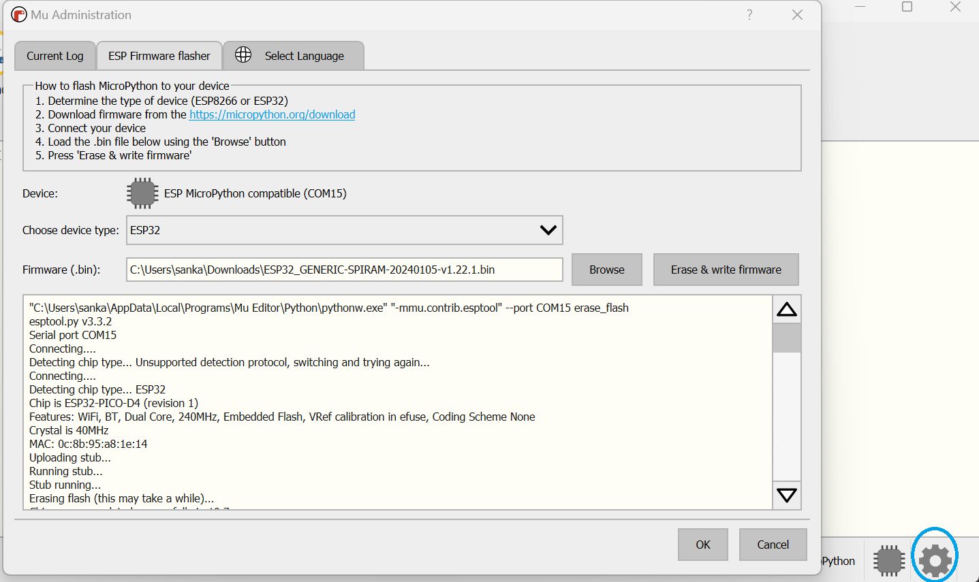The height and width of the screenshot is (582, 979).
Task: Click the Firmware (.bin) path field
Action: [x=345, y=270]
